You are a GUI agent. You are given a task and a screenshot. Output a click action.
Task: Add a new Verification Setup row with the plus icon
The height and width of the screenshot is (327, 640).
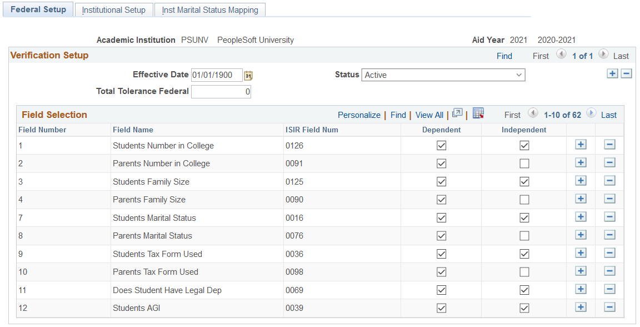coord(612,73)
